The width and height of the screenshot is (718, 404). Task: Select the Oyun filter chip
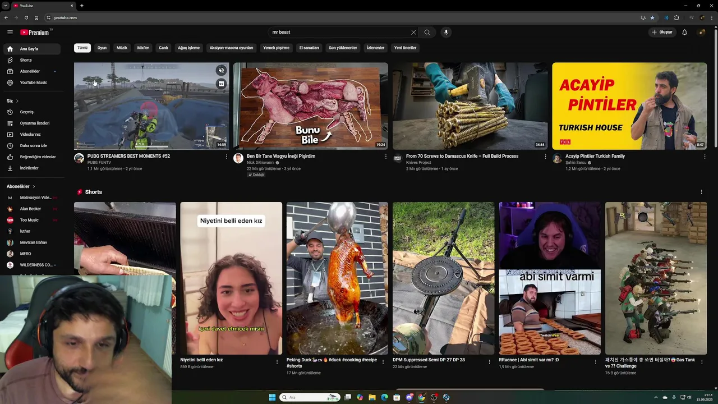point(102,48)
